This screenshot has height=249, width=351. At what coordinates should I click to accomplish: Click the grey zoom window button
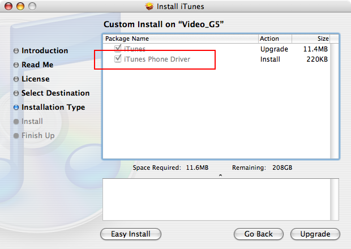click(32, 6)
